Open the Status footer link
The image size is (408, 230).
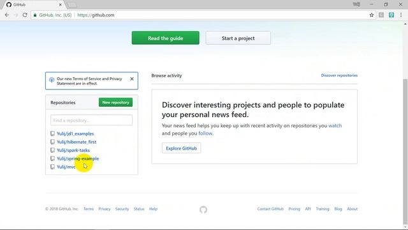tap(139, 209)
